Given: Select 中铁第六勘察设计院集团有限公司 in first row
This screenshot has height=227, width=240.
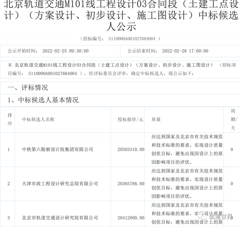Looking at the screenshot, I should (x=58, y=149).
